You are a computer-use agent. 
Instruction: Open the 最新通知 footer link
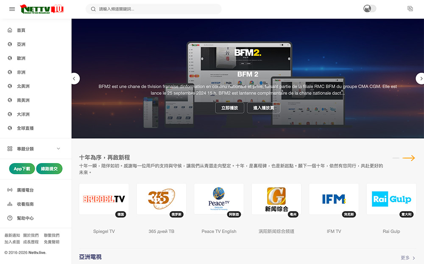click(x=12, y=235)
